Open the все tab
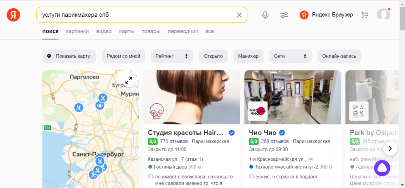This screenshot has width=405, height=188. point(209,31)
